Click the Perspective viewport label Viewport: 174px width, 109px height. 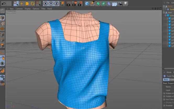click(11, 12)
